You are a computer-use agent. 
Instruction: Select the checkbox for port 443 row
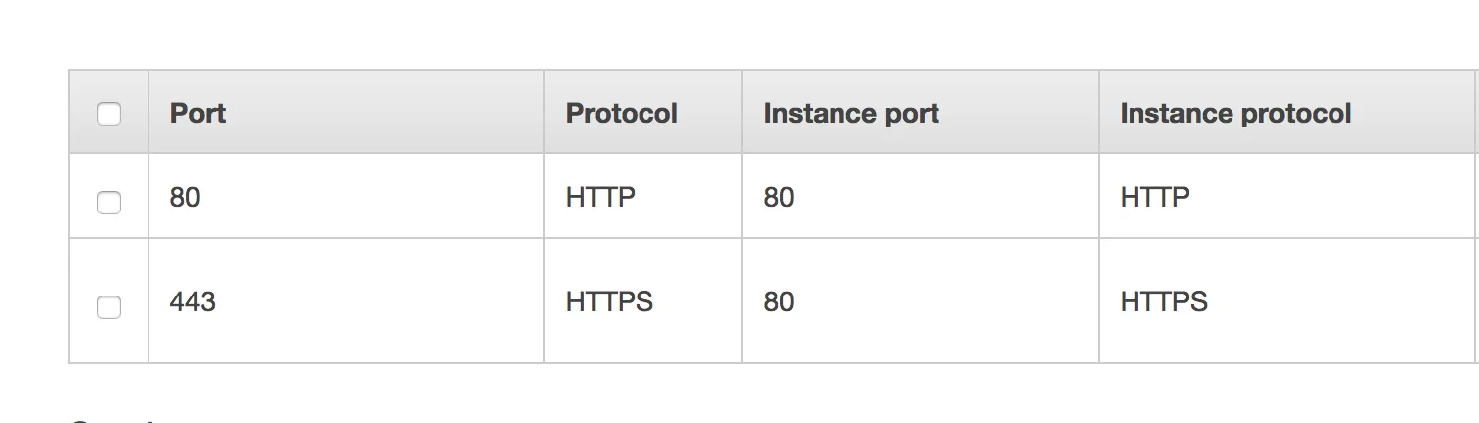pyautogui.click(x=109, y=307)
